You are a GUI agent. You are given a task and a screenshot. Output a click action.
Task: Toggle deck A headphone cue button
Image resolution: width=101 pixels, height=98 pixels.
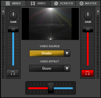pos(13,73)
